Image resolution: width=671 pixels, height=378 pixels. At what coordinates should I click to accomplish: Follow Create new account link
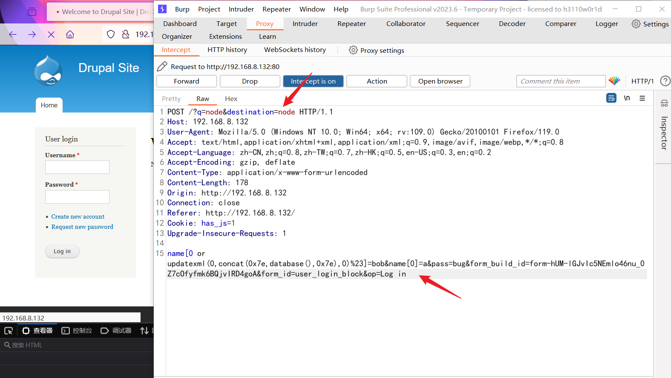(x=78, y=216)
